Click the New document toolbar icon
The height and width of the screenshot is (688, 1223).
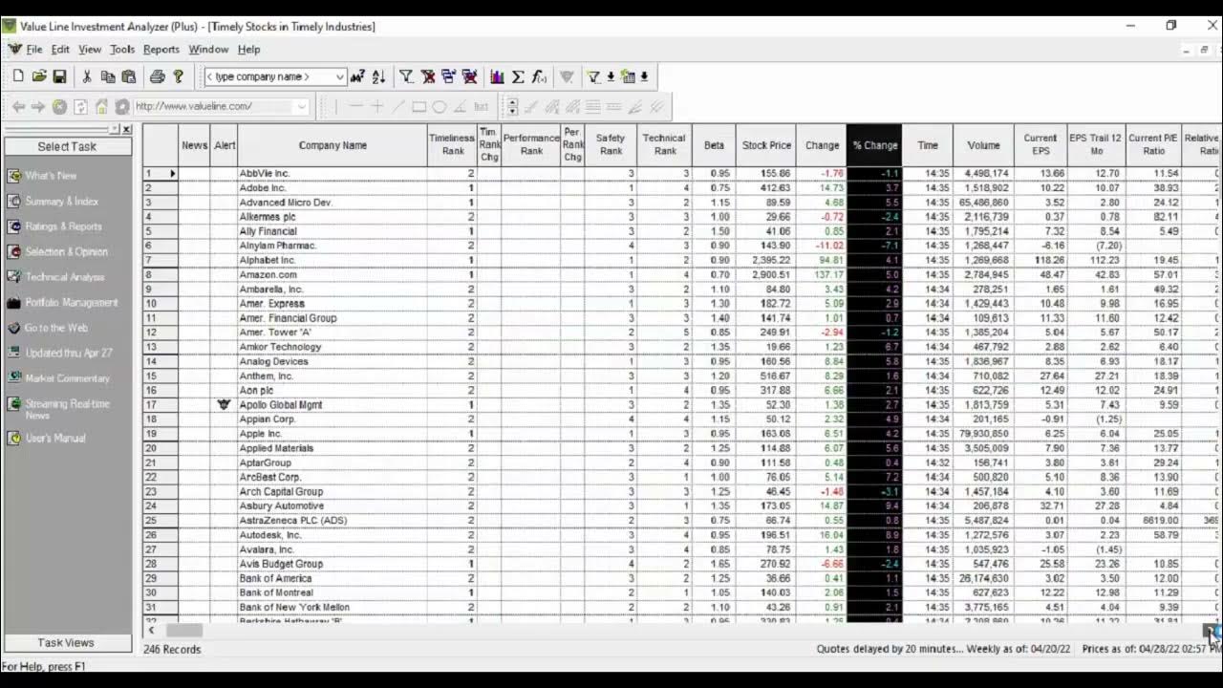point(18,76)
